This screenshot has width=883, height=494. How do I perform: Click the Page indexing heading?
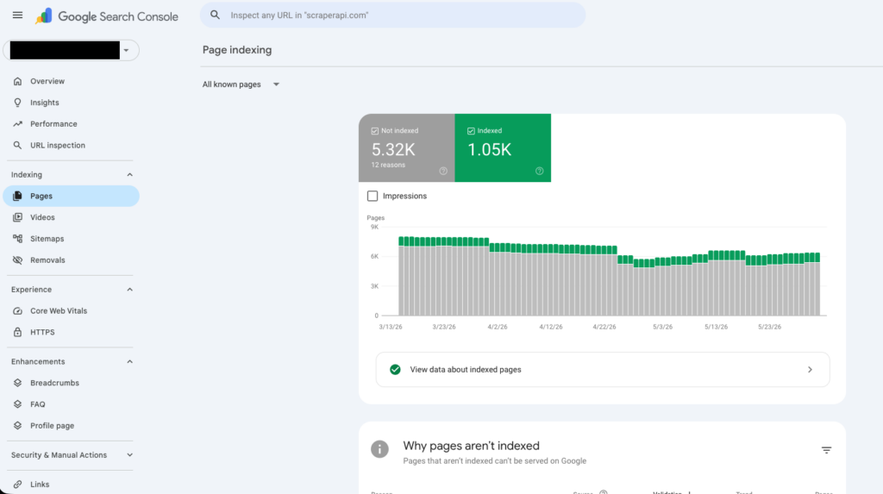click(x=237, y=50)
